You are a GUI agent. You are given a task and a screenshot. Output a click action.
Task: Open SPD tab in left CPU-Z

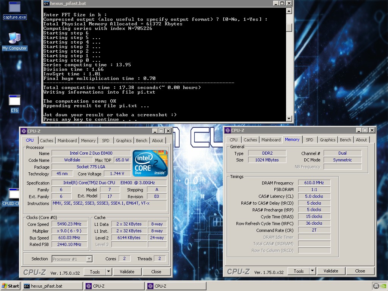(106, 141)
